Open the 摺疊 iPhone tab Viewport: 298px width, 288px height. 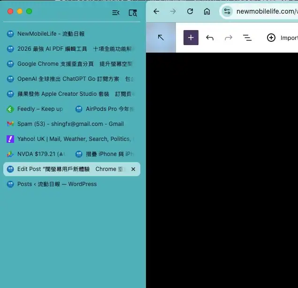click(x=106, y=154)
